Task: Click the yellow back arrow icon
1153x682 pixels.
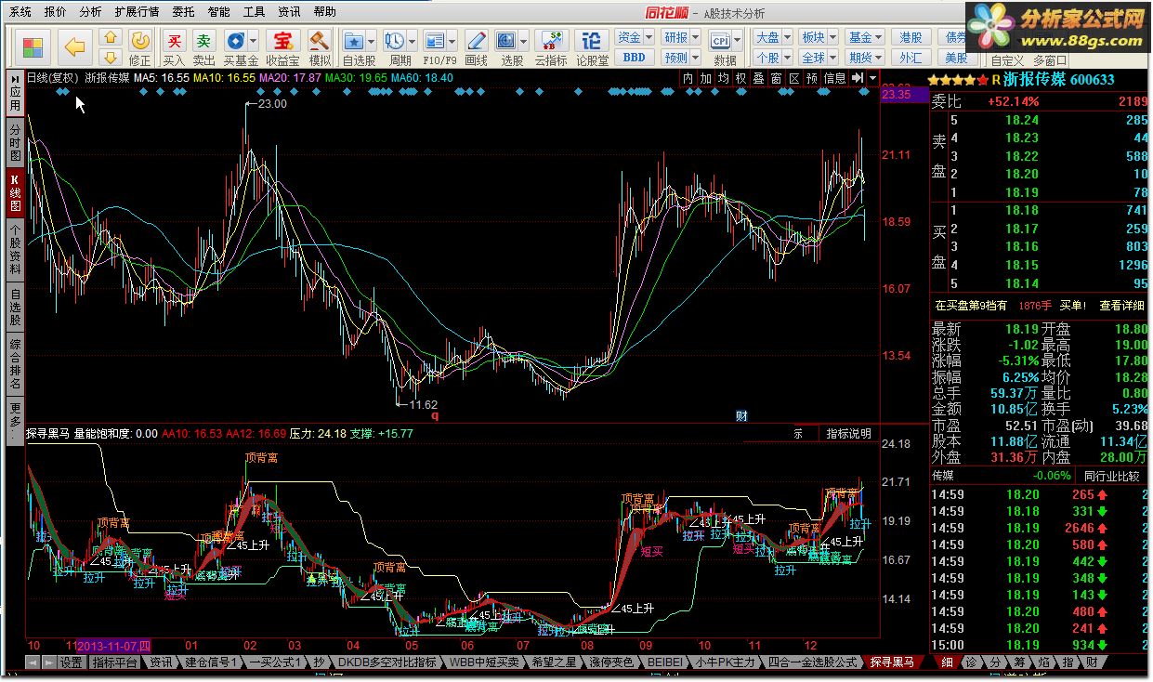Action: [75, 46]
